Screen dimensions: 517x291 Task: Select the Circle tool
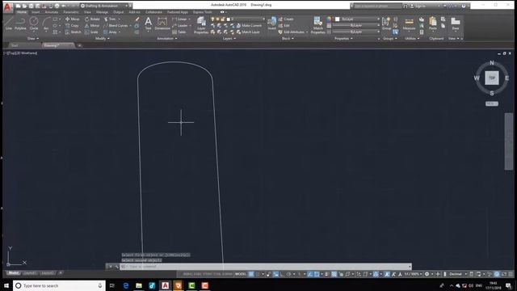pyautogui.click(x=34, y=23)
